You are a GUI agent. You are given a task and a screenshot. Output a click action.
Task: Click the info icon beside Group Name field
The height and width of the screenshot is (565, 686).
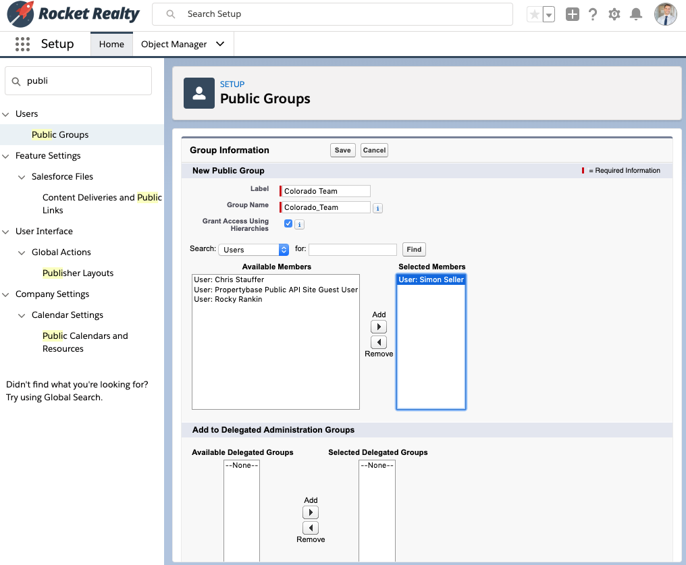click(x=377, y=208)
